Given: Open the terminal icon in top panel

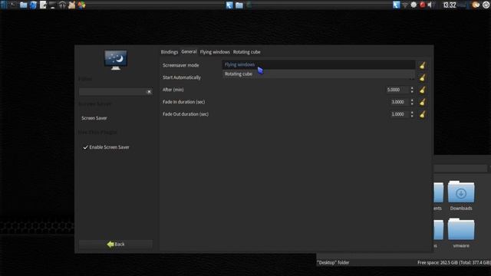Looking at the screenshot, I should pyautogui.click(x=14, y=5).
